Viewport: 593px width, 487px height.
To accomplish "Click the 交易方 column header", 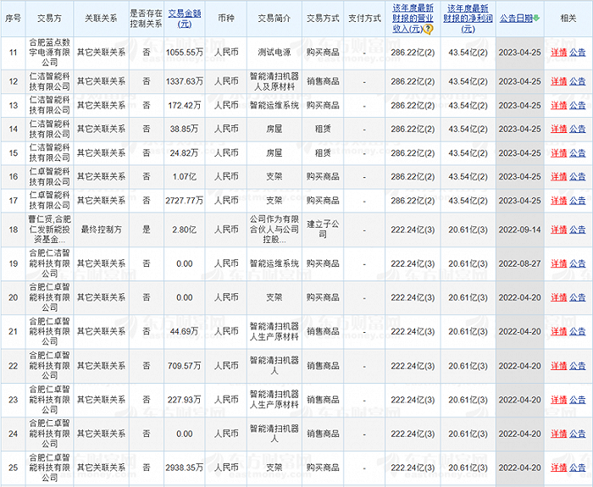I will click(x=49, y=19).
